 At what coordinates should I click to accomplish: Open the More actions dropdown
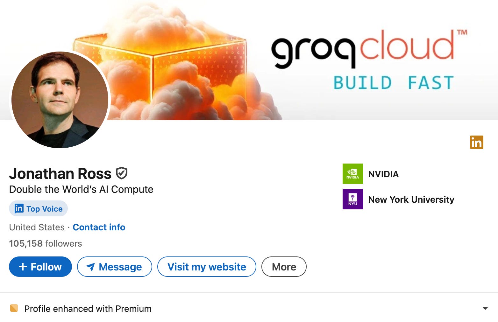point(284,267)
